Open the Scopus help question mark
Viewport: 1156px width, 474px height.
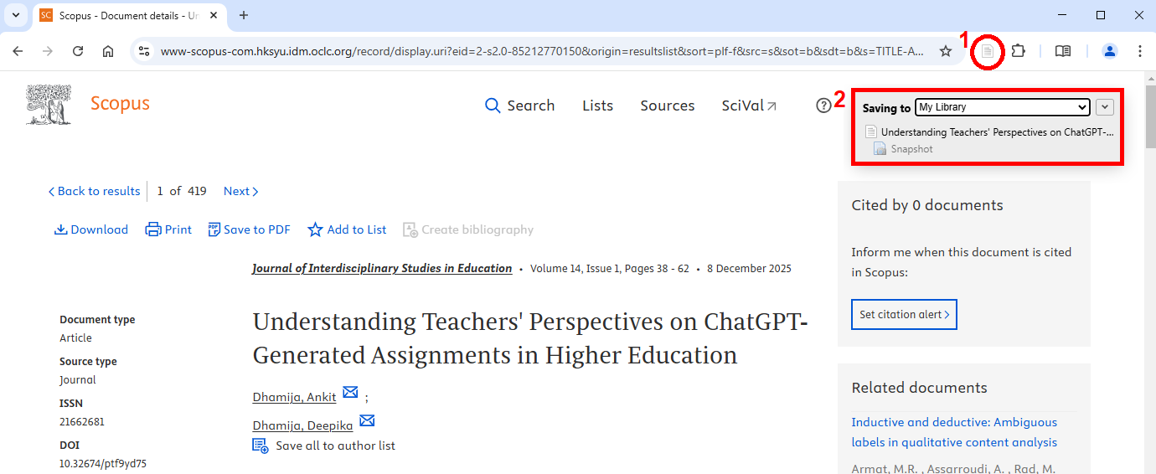tap(823, 106)
